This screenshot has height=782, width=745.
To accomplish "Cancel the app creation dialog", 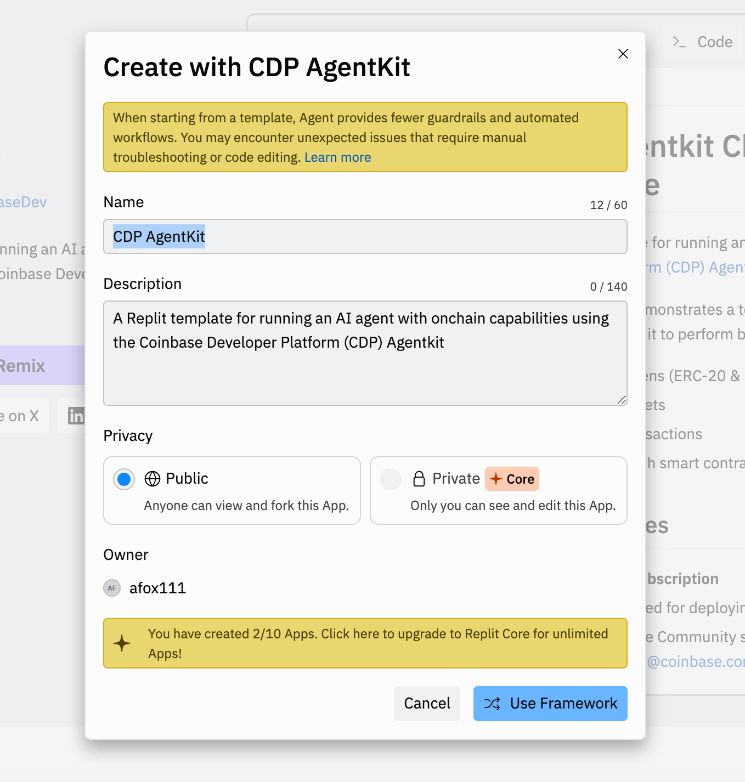I will point(427,704).
